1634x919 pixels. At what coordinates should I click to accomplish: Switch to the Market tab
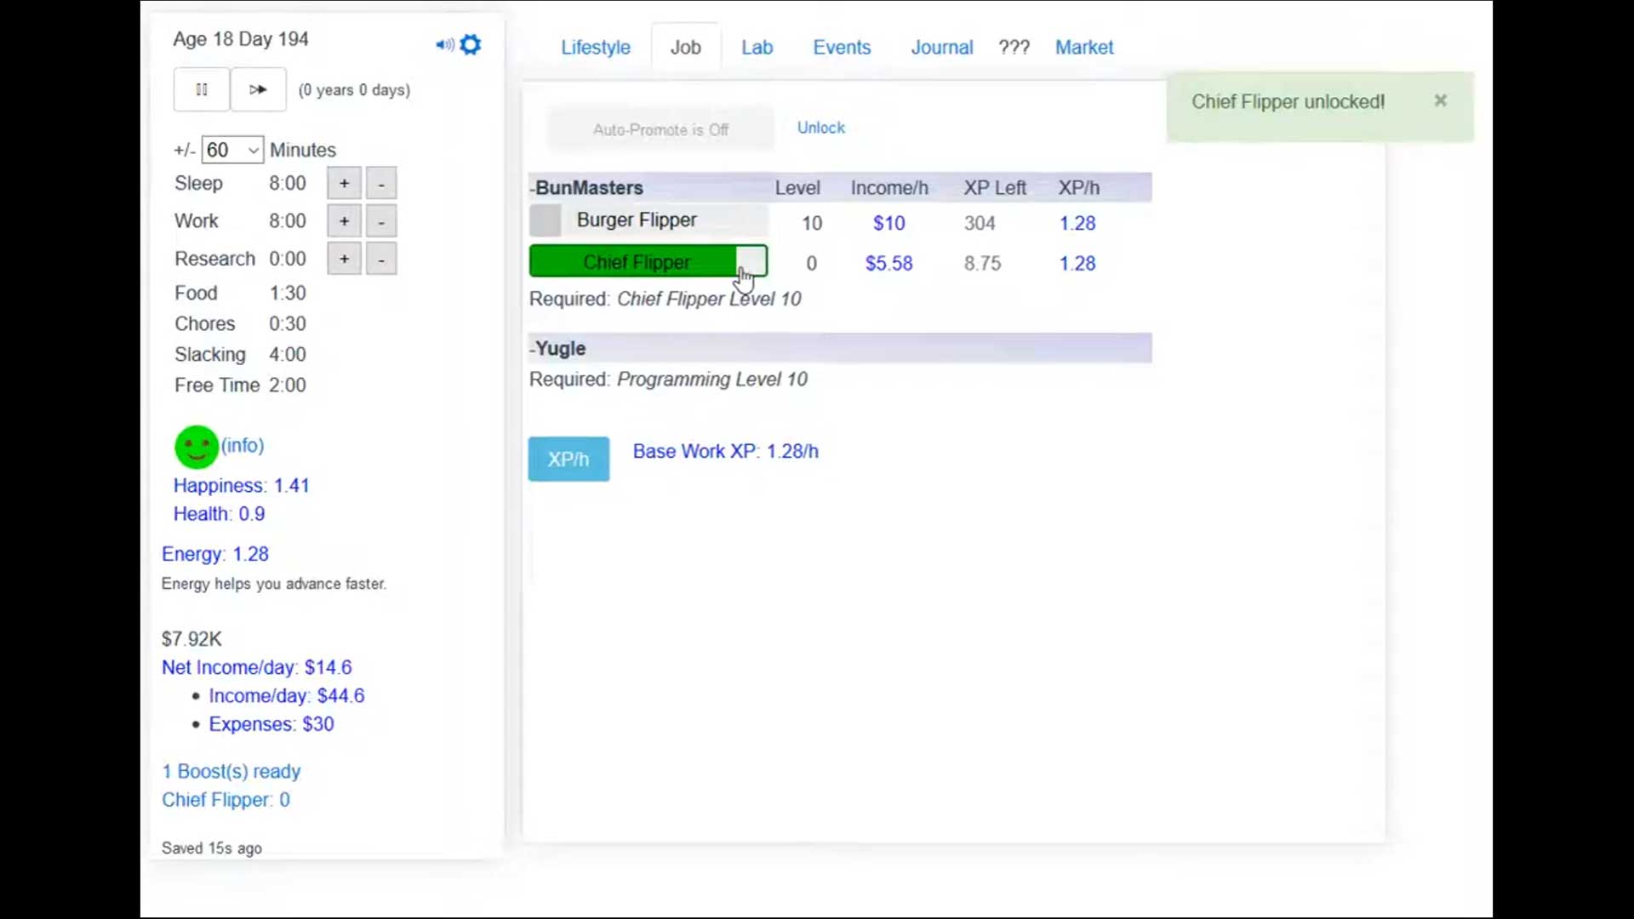(1084, 48)
